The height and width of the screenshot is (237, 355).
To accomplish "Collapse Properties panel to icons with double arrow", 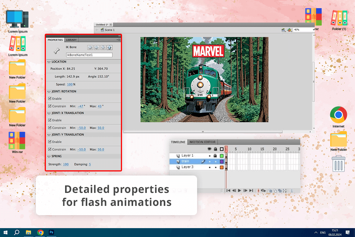I will 119,36.
